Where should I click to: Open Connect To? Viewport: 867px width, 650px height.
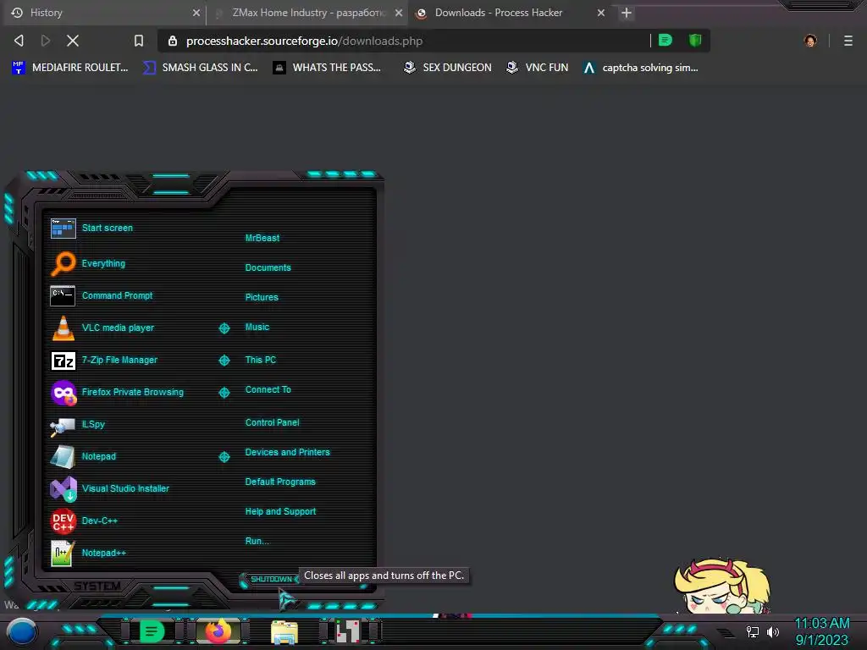pos(268,389)
